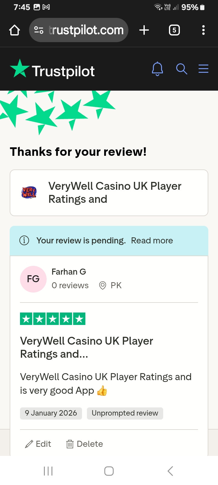Tap the browser home icon
This screenshot has height=485, width=218.
pos(15,30)
